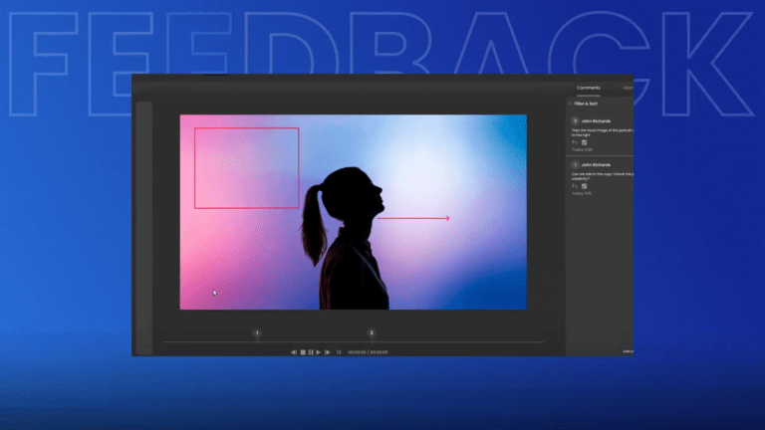Open the partially visible Approvals tab
Screen dimensions: 765x430
[x=628, y=88]
